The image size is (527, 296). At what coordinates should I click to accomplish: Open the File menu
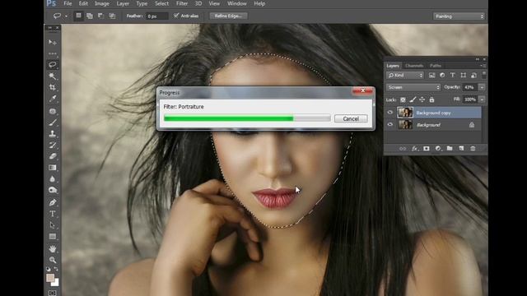(68, 3)
